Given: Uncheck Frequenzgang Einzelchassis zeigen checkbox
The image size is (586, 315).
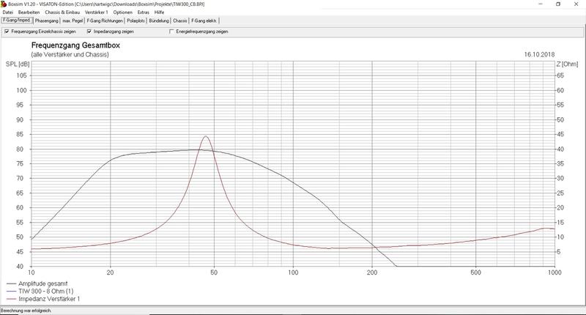Looking at the screenshot, I should coord(7,32).
